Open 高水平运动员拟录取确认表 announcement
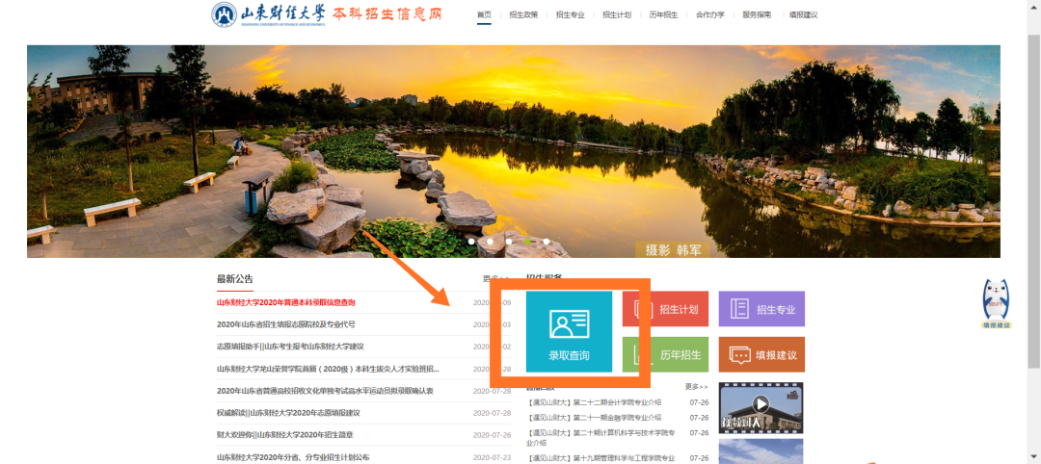 click(x=325, y=391)
